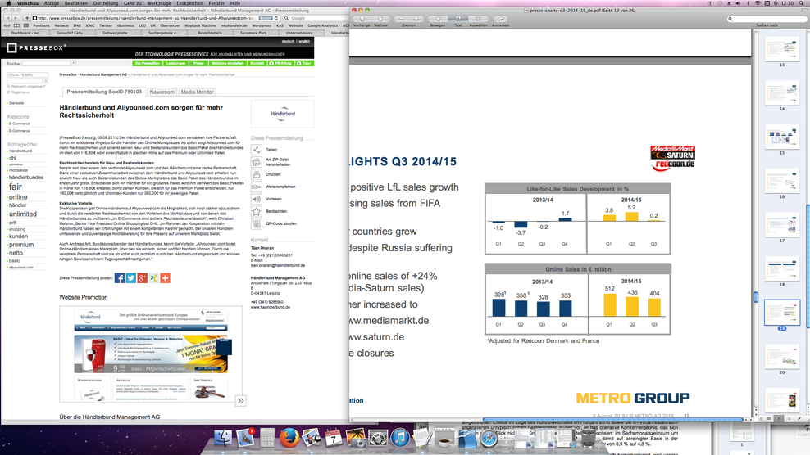Open the Darstellung menu
The height and width of the screenshot is (455, 810).
coord(106,3)
